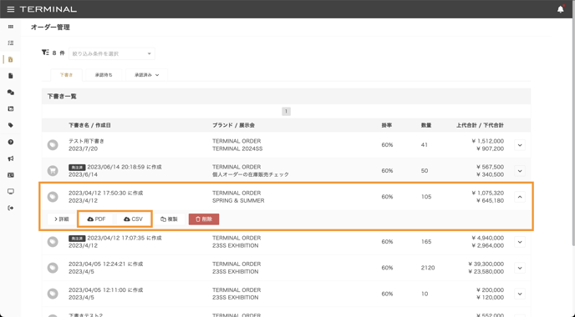Expand the 2120 quantity row chevron
This screenshot has width=575, height=317.
tap(520, 268)
